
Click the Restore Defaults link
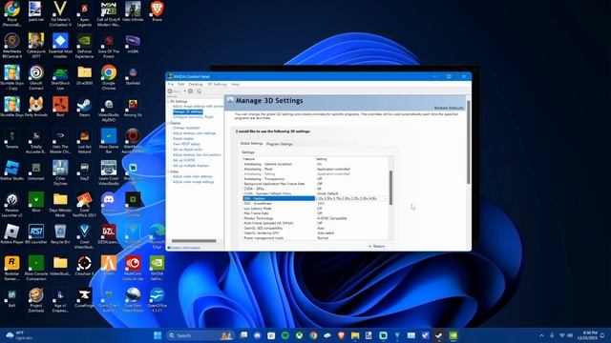(450, 108)
